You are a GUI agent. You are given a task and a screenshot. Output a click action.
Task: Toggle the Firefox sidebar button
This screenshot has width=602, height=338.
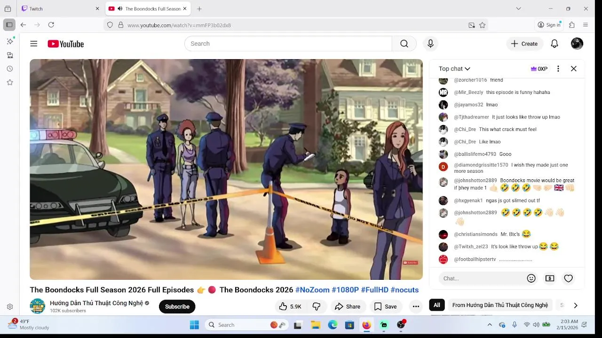(9, 25)
